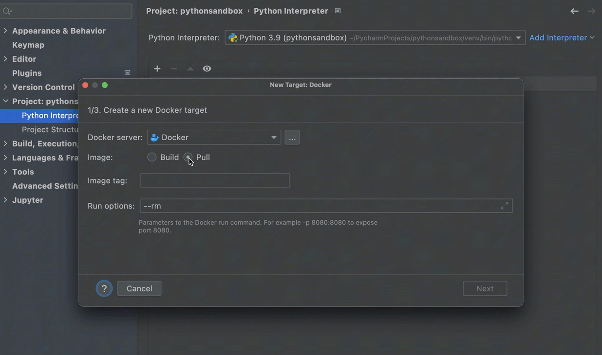The height and width of the screenshot is (355, 602).
Task: Click into the Image tag input field
Action: point(215,180)
